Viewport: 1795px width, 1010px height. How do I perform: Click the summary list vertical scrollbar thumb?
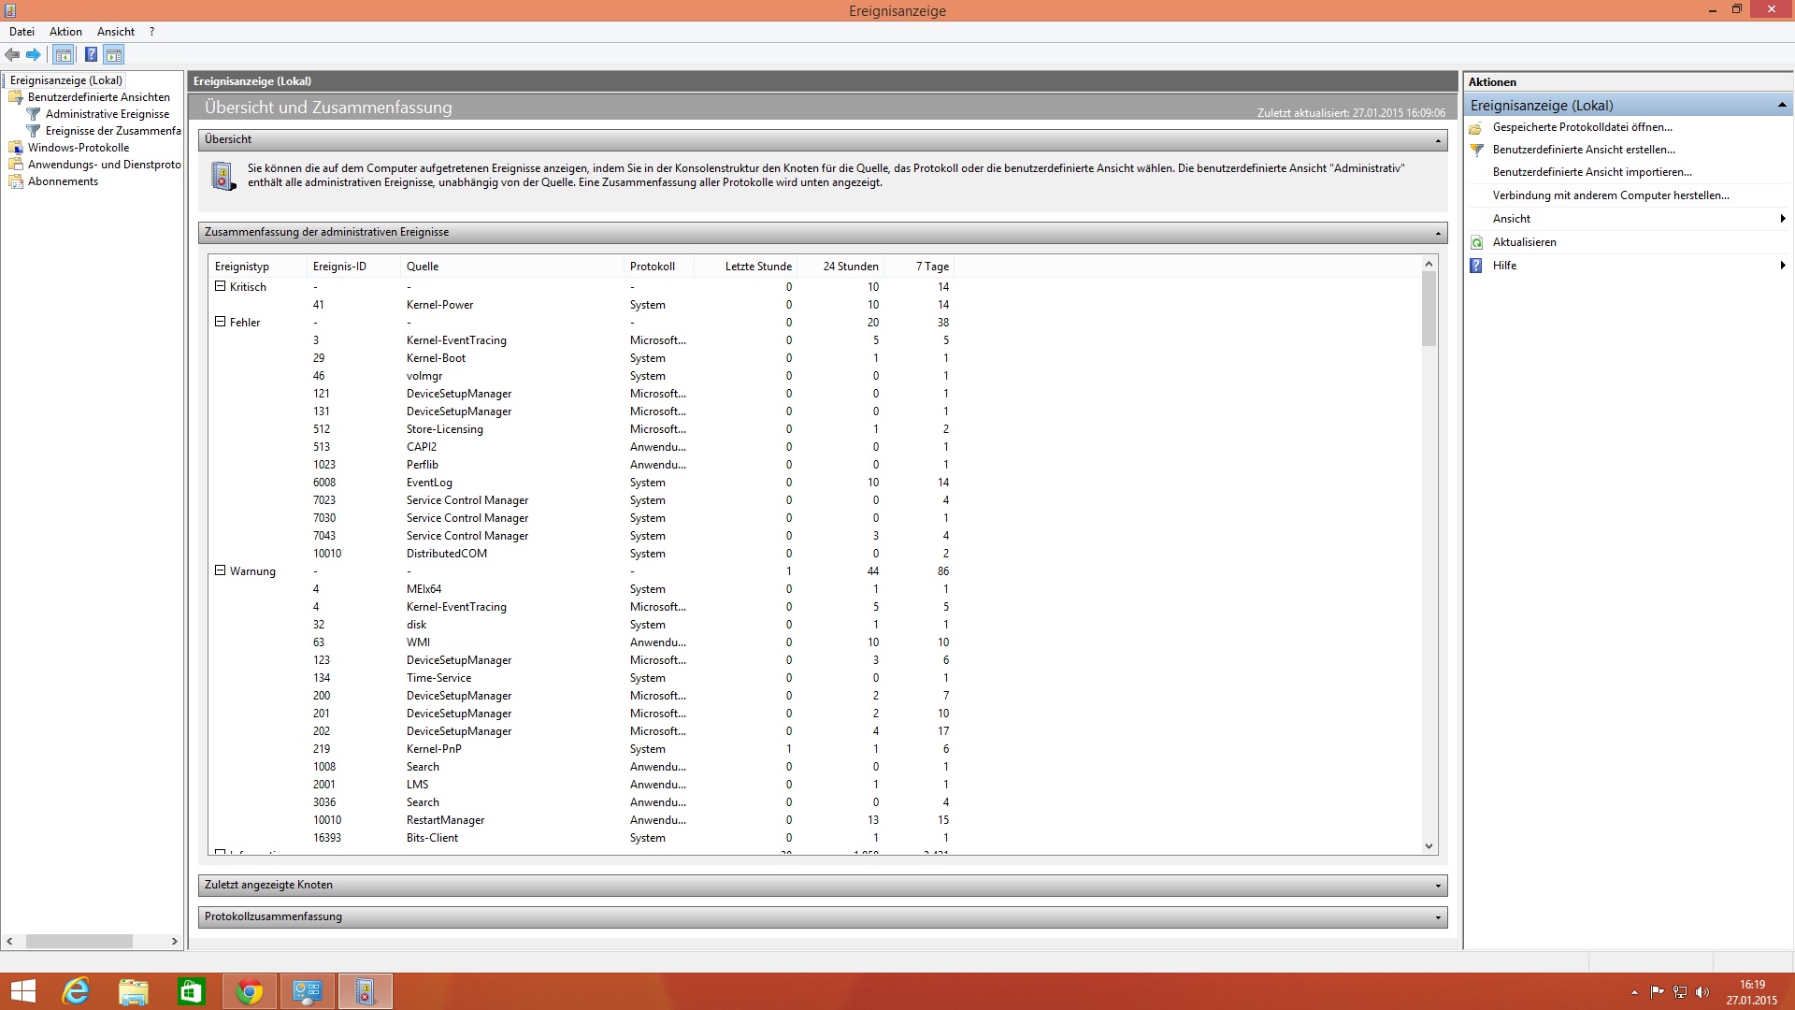click(x=1429, y=309)
